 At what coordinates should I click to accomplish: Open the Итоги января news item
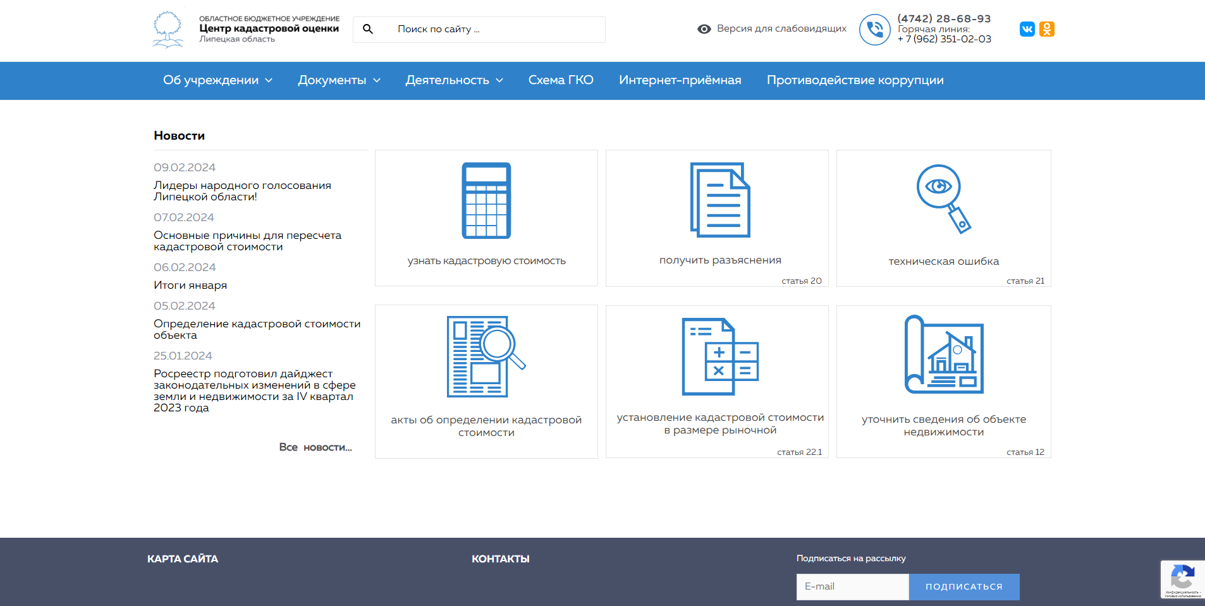pos(190,286)
